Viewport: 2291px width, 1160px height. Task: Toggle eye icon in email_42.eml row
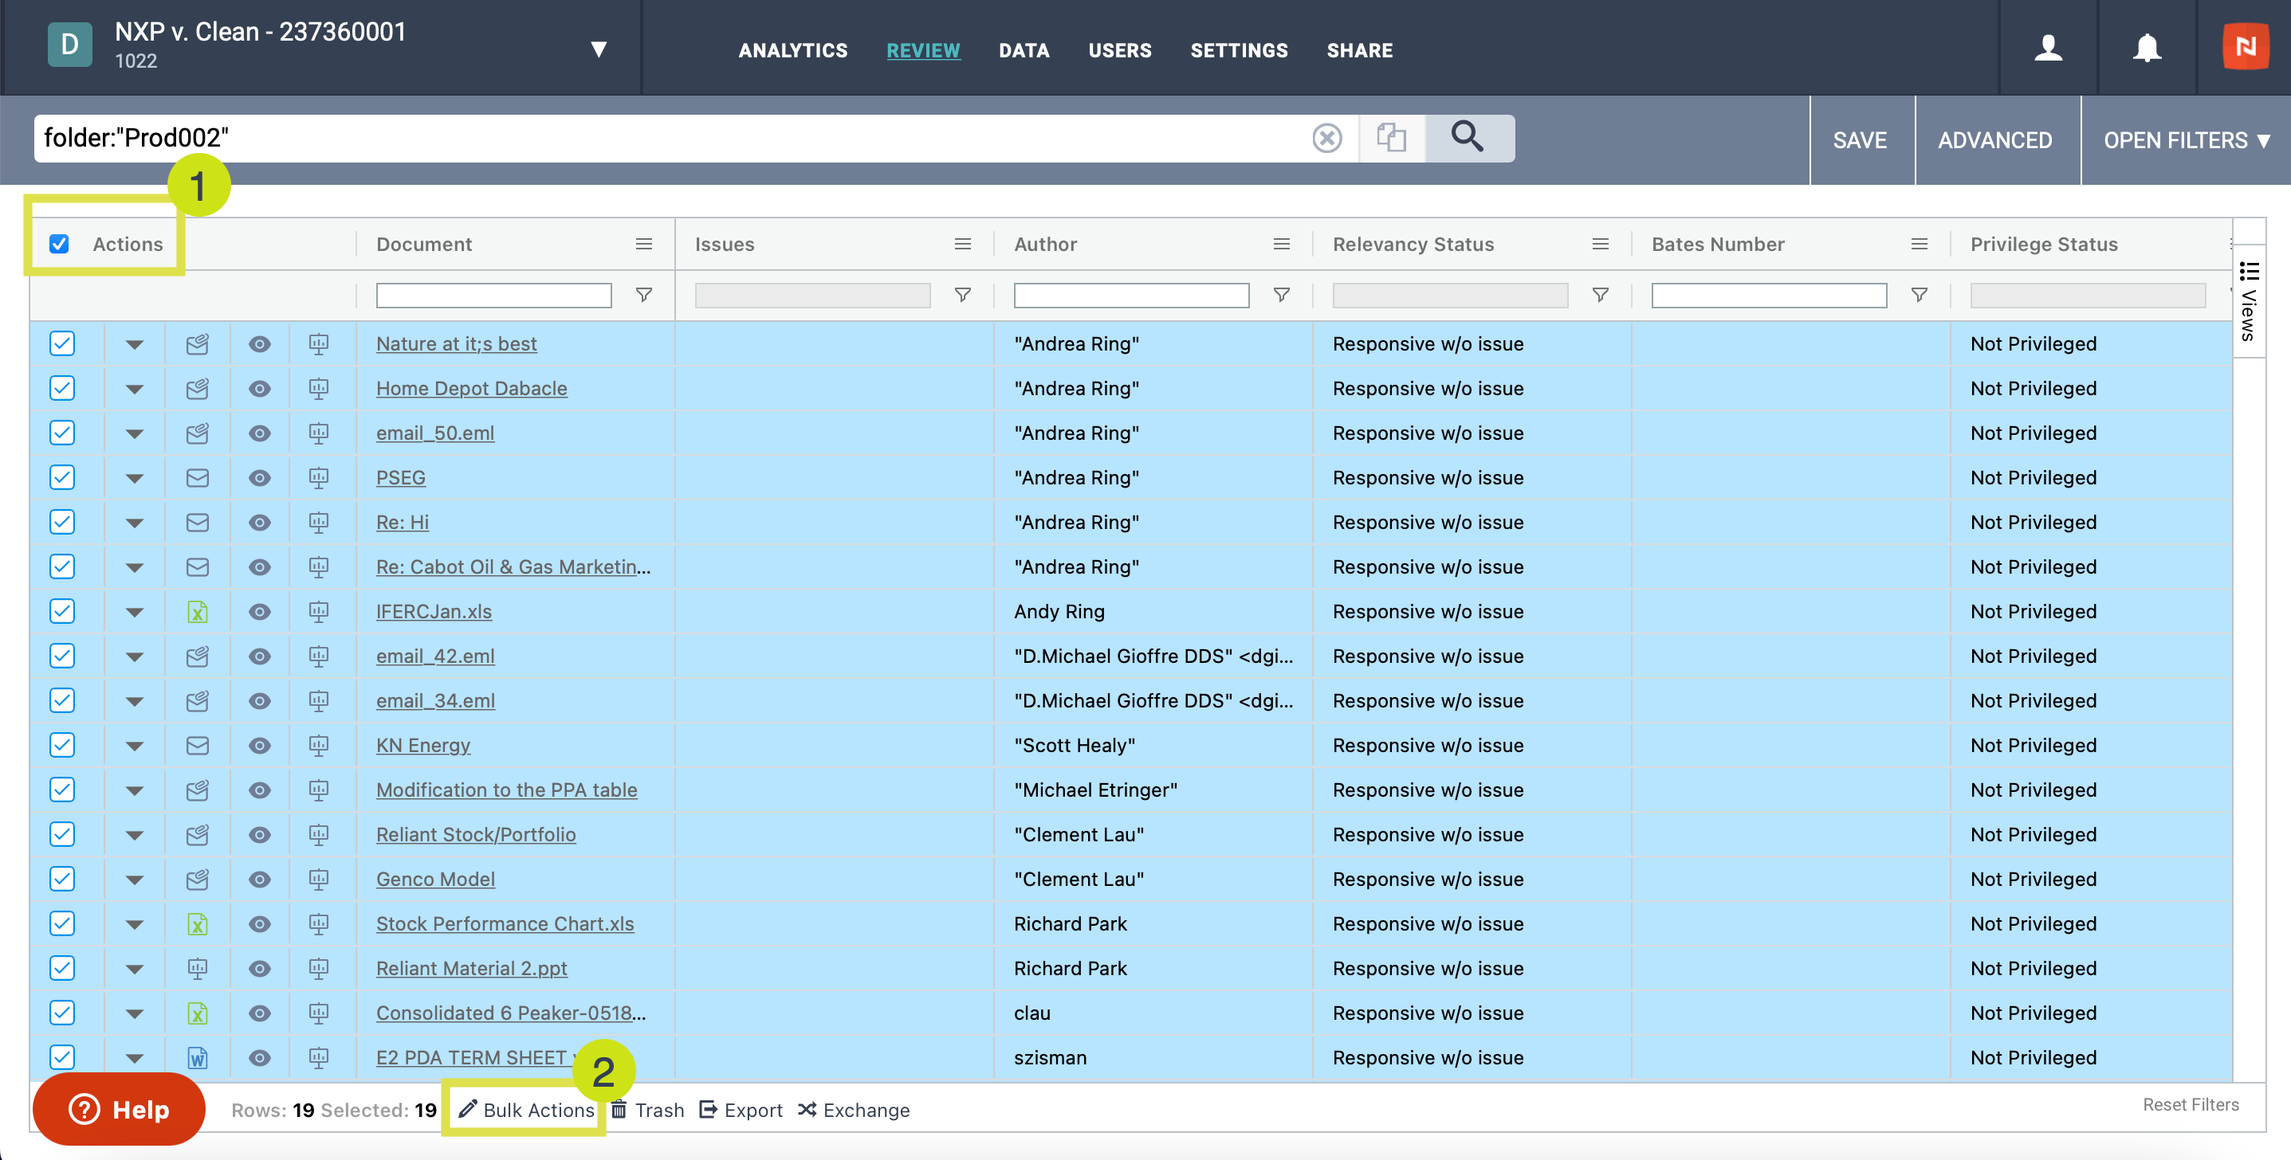pyautogui.click(x=259, y=656)
